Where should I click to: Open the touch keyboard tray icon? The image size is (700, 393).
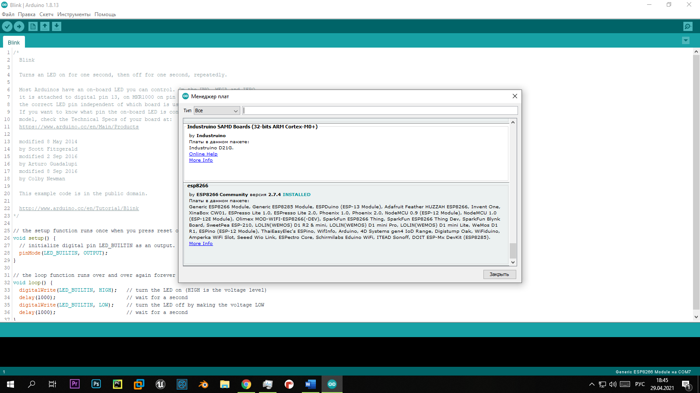[625, 384]
